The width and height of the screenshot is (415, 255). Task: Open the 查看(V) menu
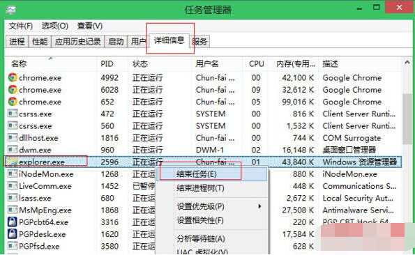(90, 26)
